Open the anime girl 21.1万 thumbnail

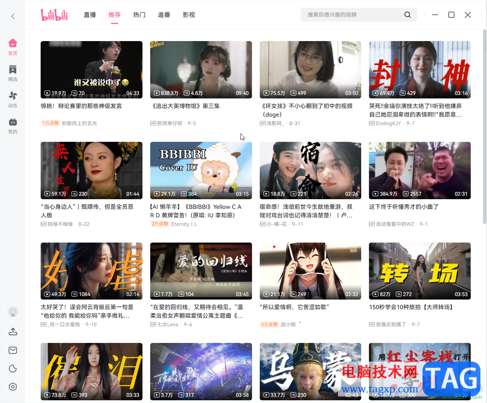click(x=310, y=271)
